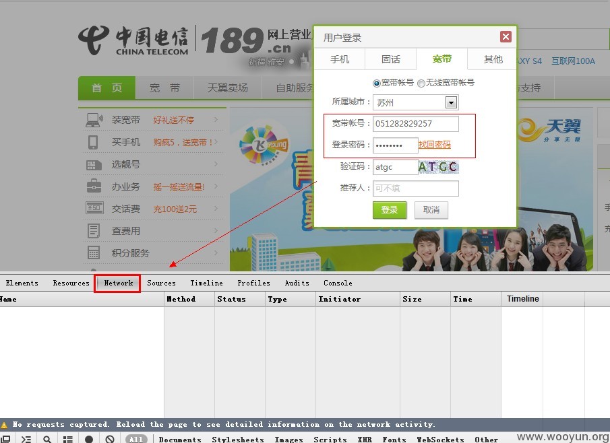The height and width of the screenshot is (443, 610).
Task: Click the 装宽带 laptop icon
Action: (x=94, y=120)
